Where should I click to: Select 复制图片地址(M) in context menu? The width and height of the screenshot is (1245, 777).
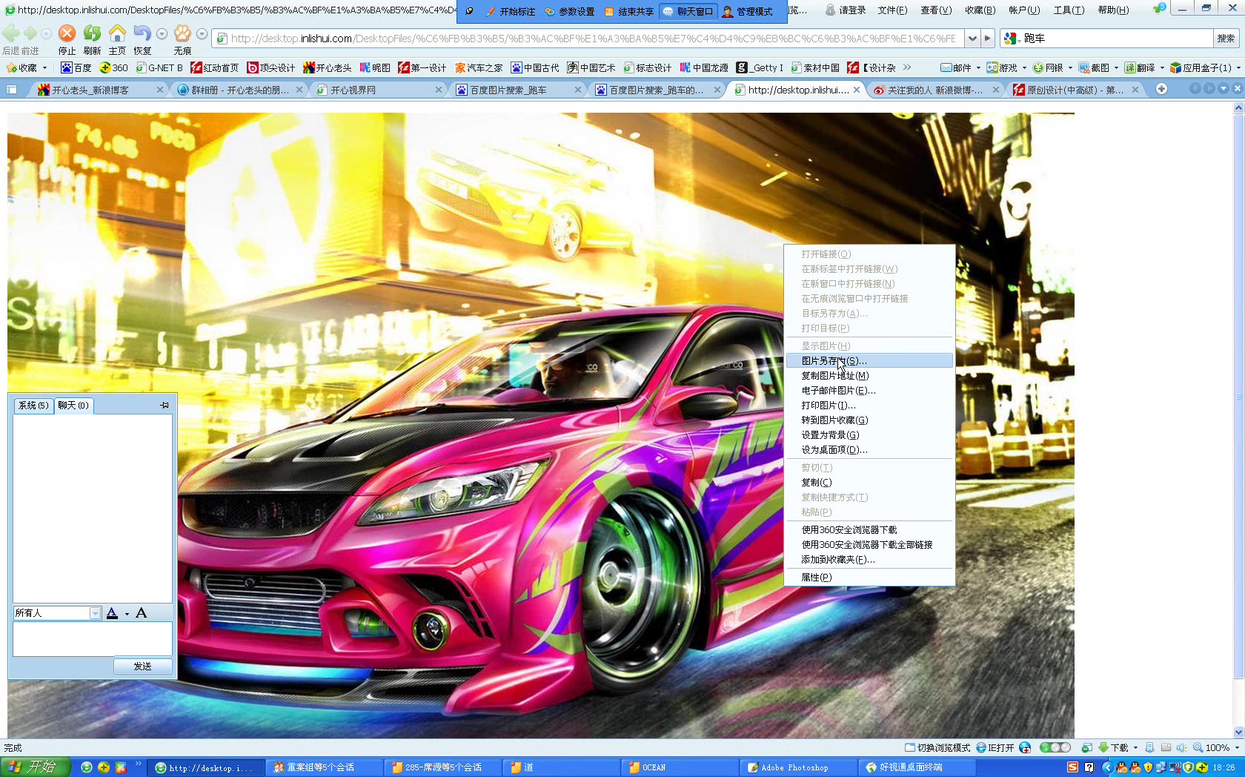click(x=869, y=375)
